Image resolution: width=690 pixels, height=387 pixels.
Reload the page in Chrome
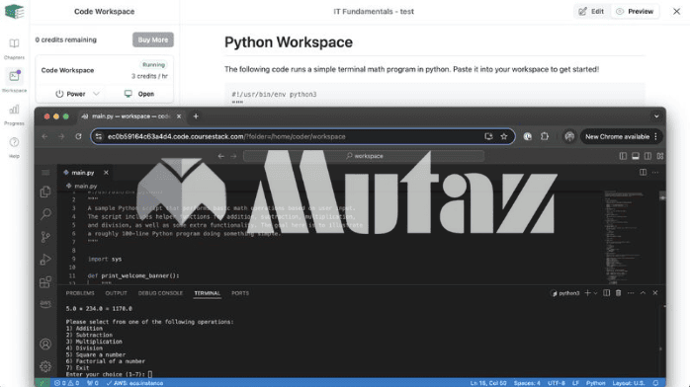pyautogui.click(x=78, y=136)
